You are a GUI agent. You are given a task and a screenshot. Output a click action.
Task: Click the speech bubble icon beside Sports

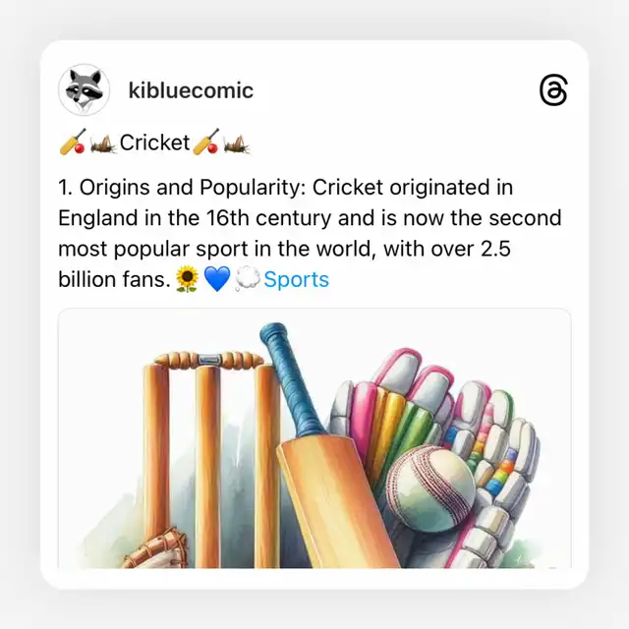248,280
